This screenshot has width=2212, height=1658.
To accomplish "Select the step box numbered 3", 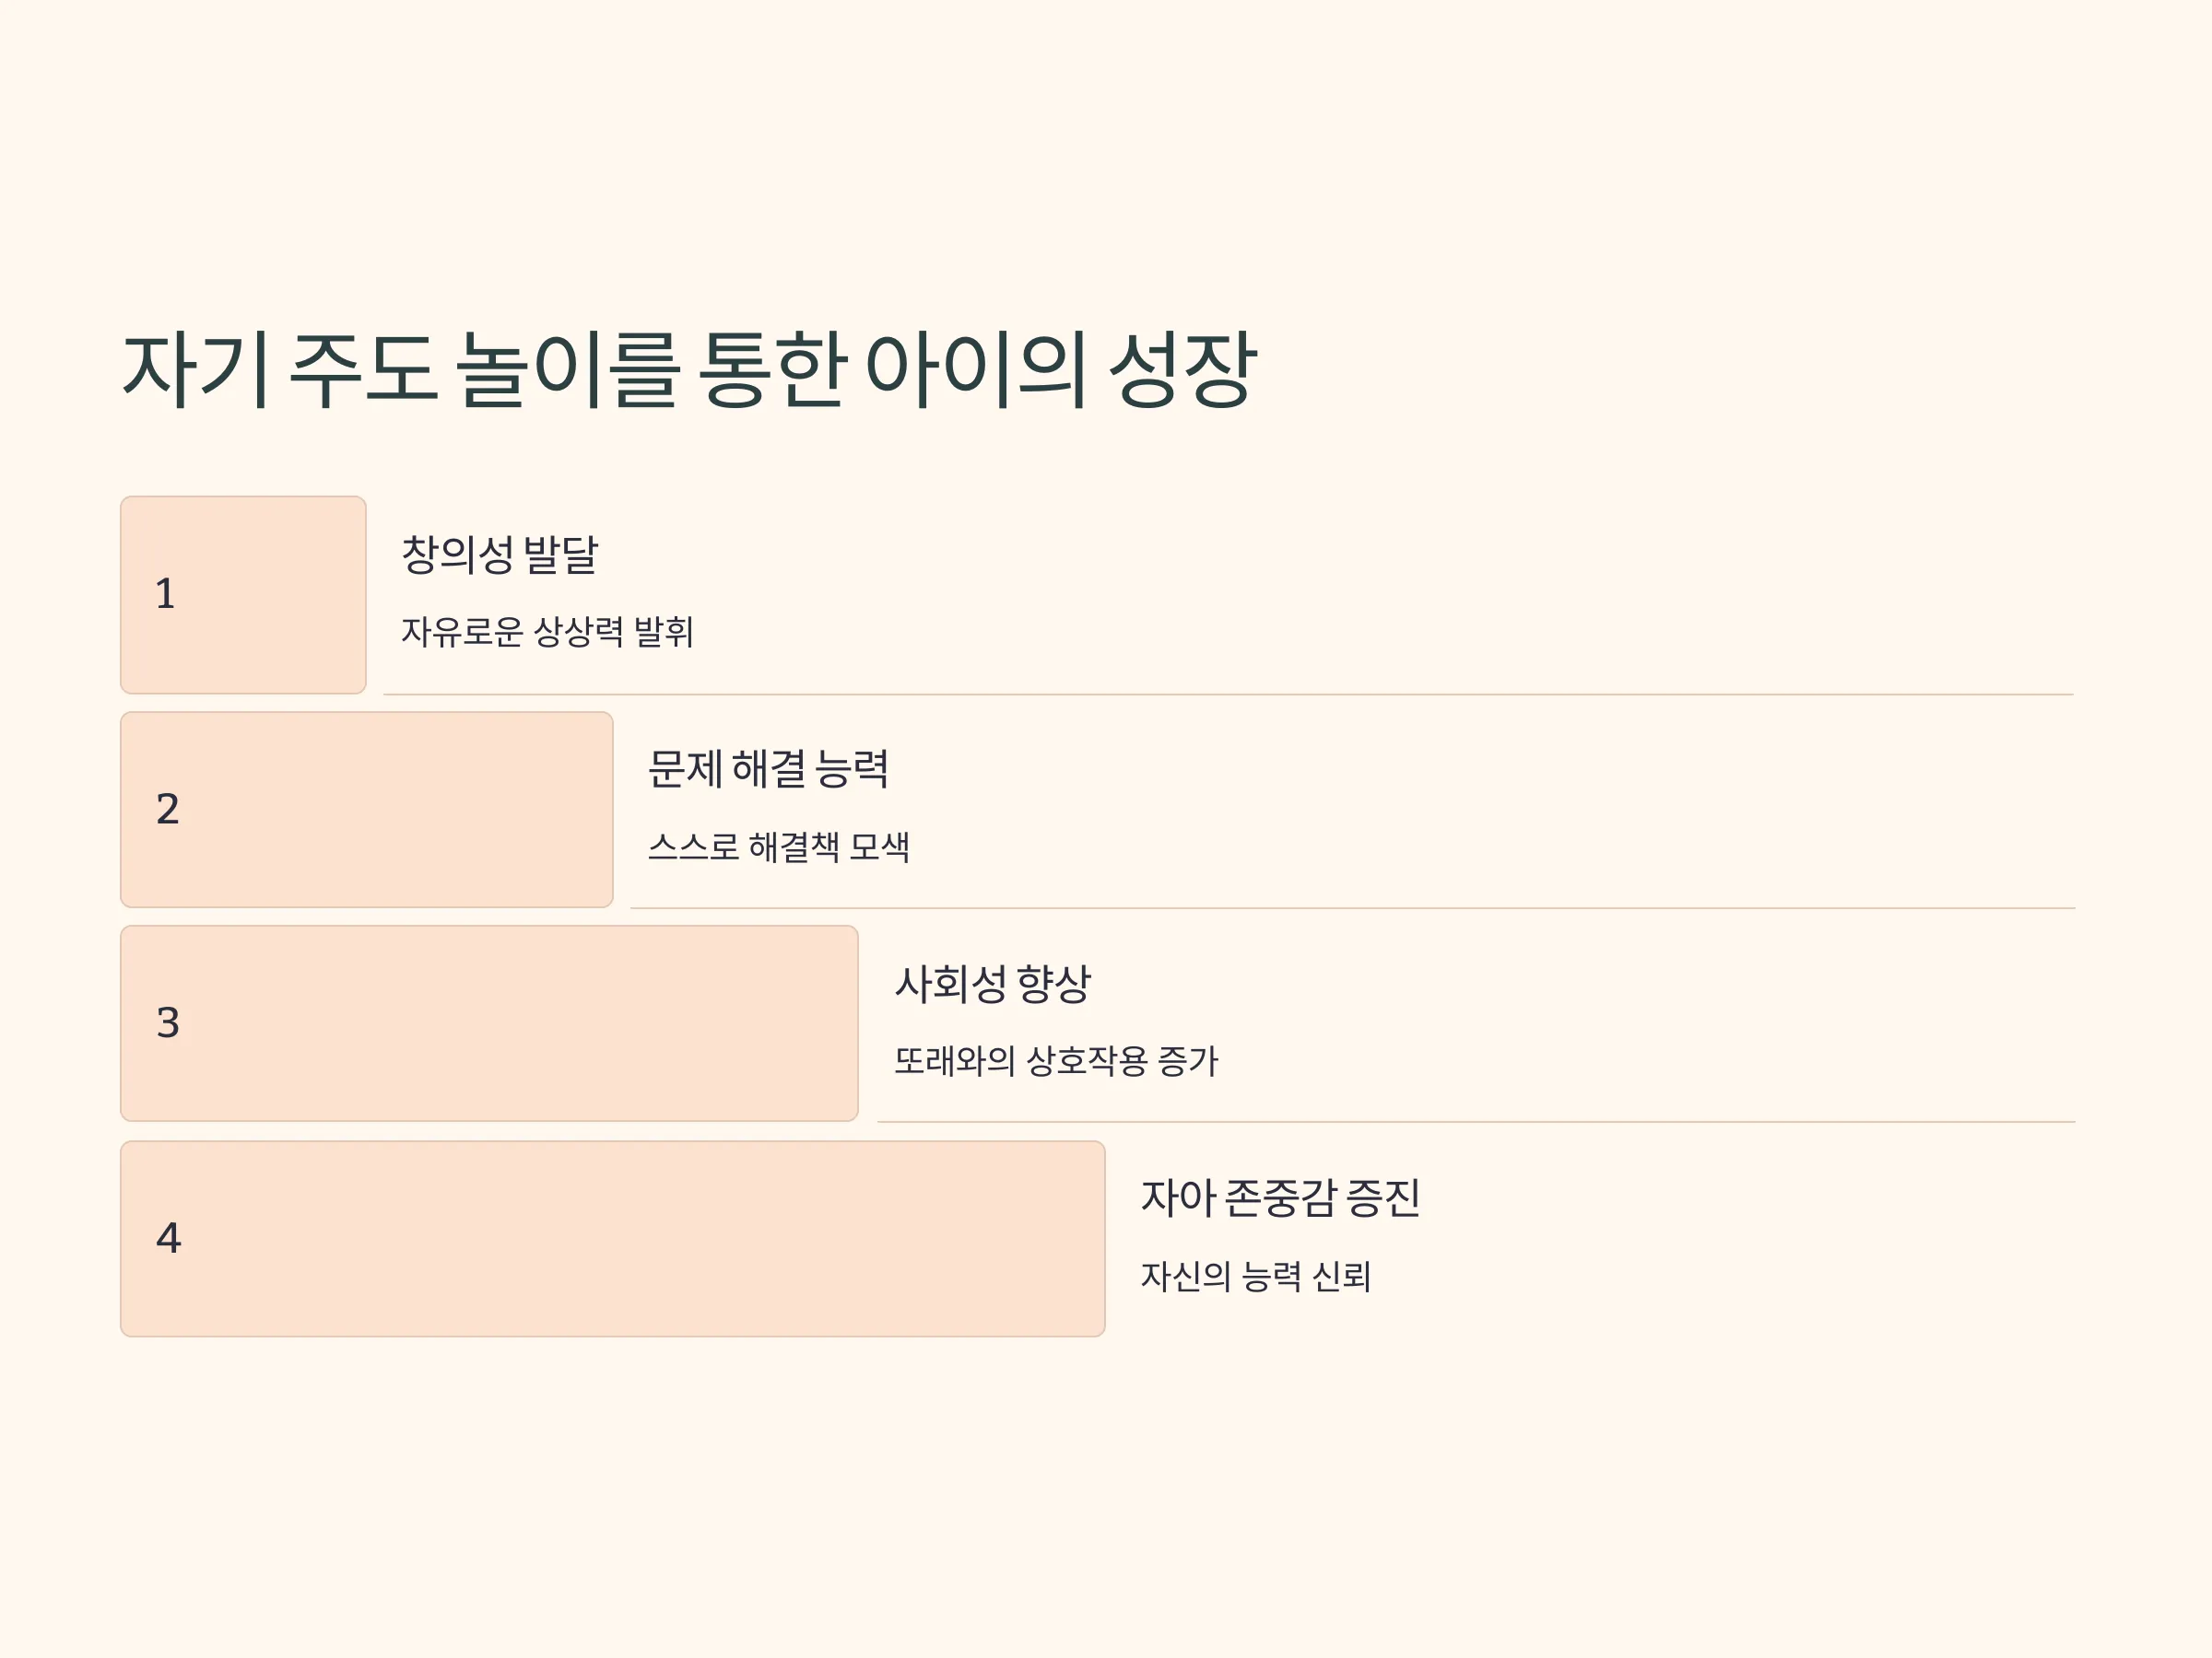I will click(489, 1023).
